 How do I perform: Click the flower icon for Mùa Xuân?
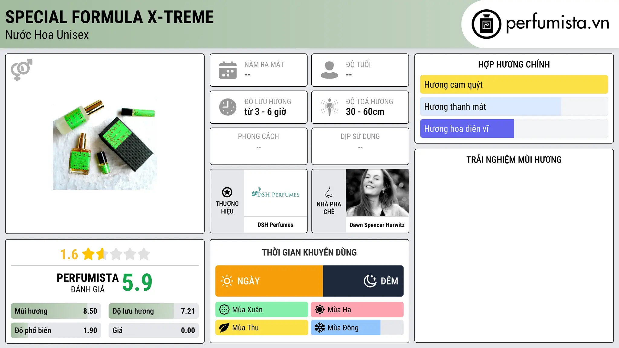click(224, 310)
